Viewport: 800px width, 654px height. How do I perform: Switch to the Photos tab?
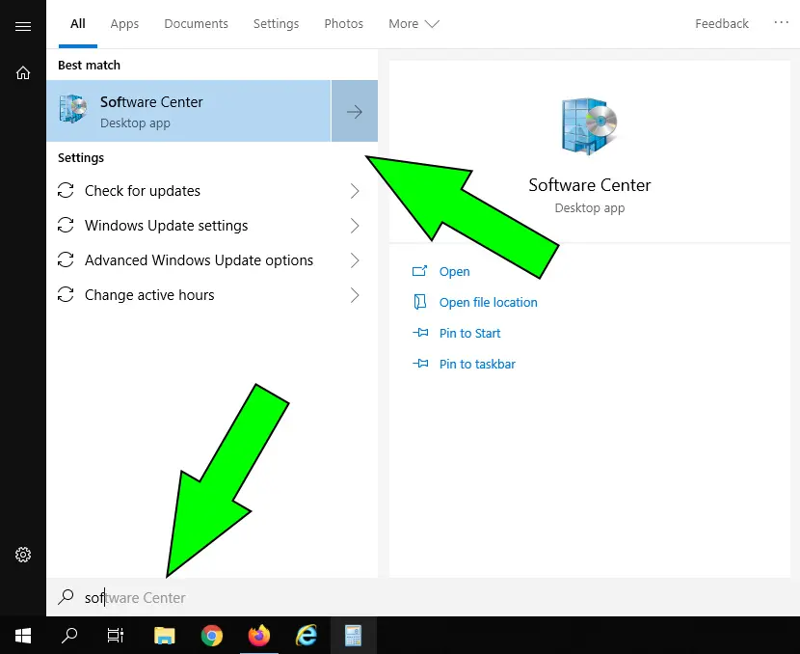click(x=344, y=23)
